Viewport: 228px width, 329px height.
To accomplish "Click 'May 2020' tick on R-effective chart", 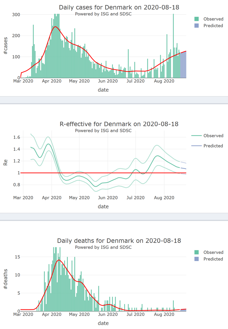I will pyautogui.click(x=79, y=198).
